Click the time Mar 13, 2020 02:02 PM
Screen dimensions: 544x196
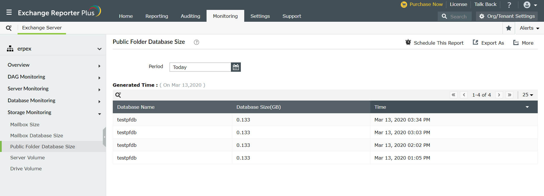tap(402, 145)
